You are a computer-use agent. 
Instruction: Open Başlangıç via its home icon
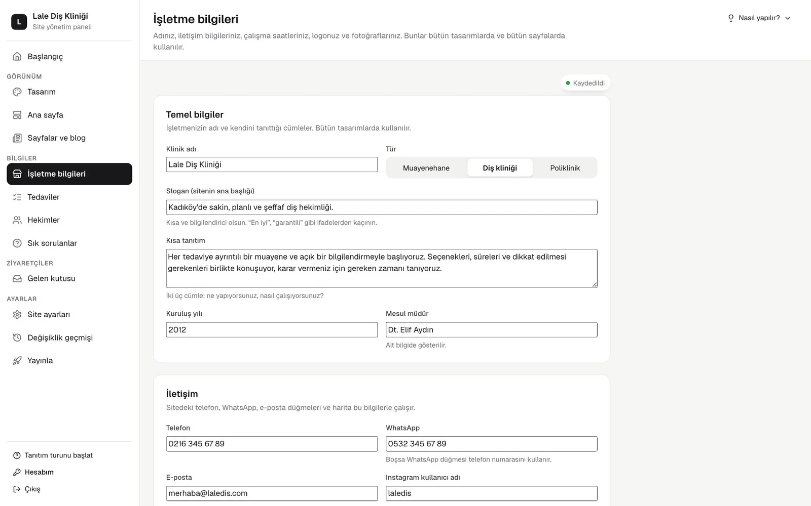[17, 56]
